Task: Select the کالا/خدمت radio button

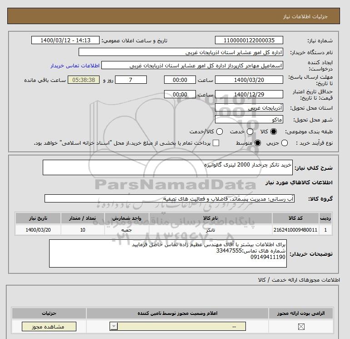Action: tap(220, 132)
